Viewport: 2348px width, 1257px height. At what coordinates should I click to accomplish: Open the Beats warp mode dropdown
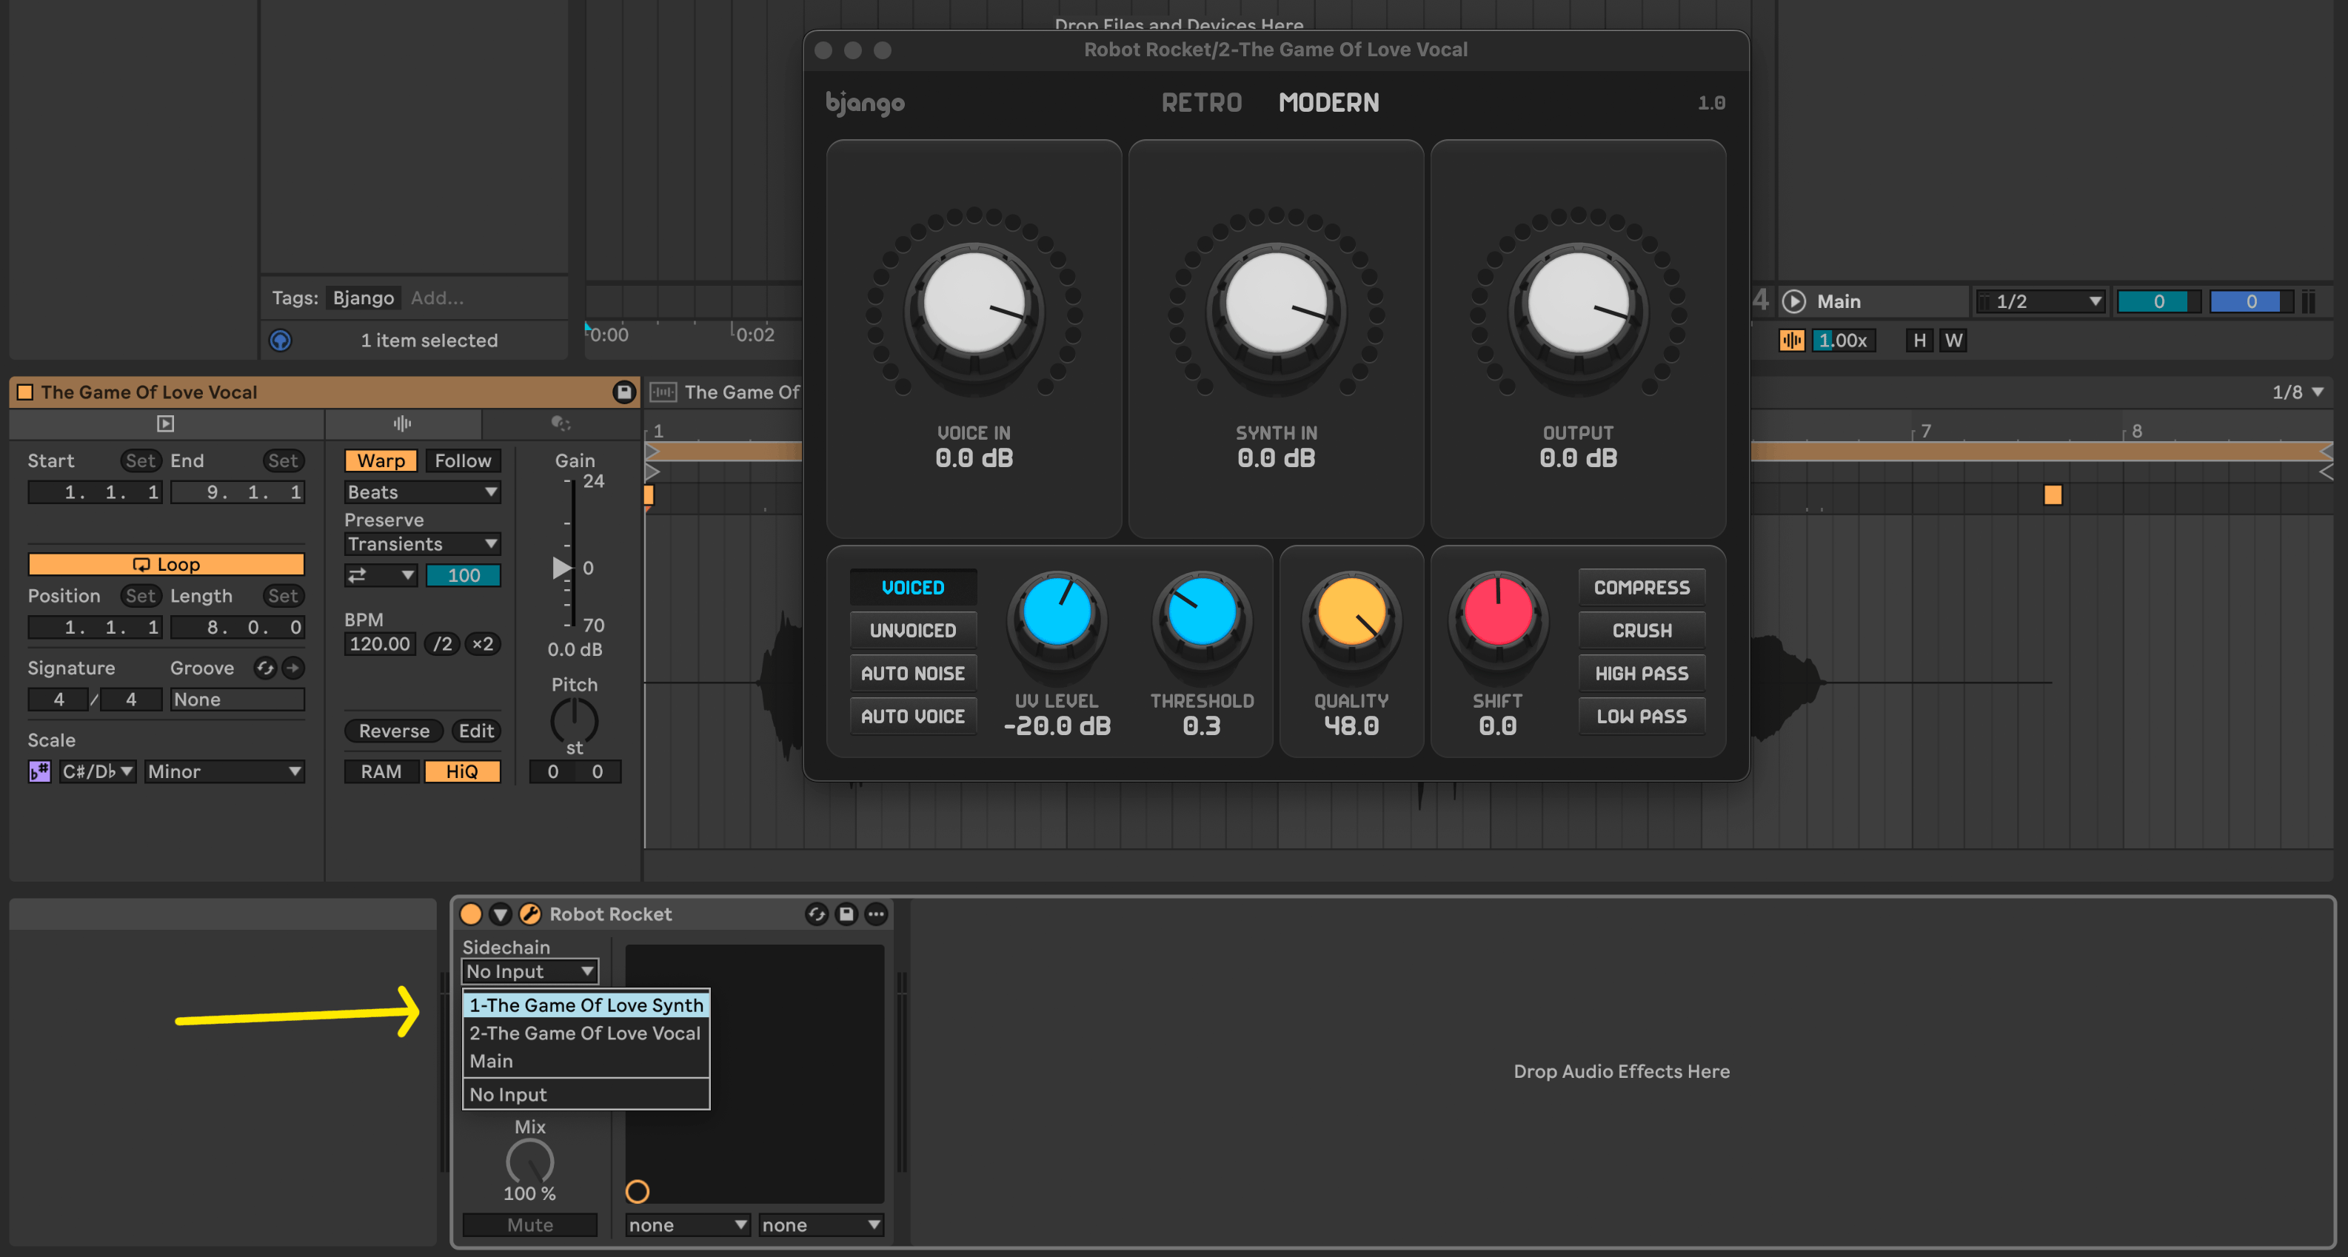point(423,492)
